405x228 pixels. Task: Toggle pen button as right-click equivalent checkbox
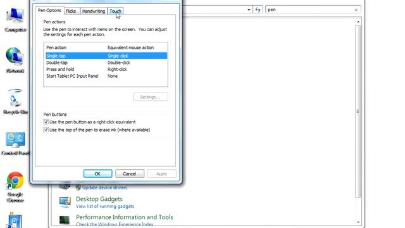click(46, 122)
